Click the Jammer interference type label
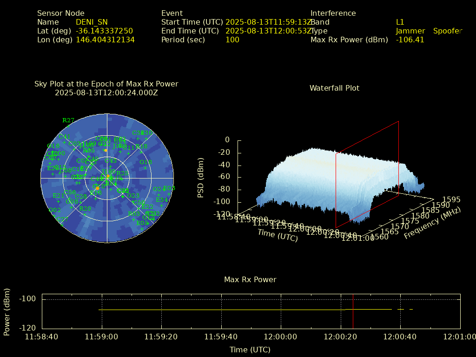476x357 pixels. pos(410,31)
